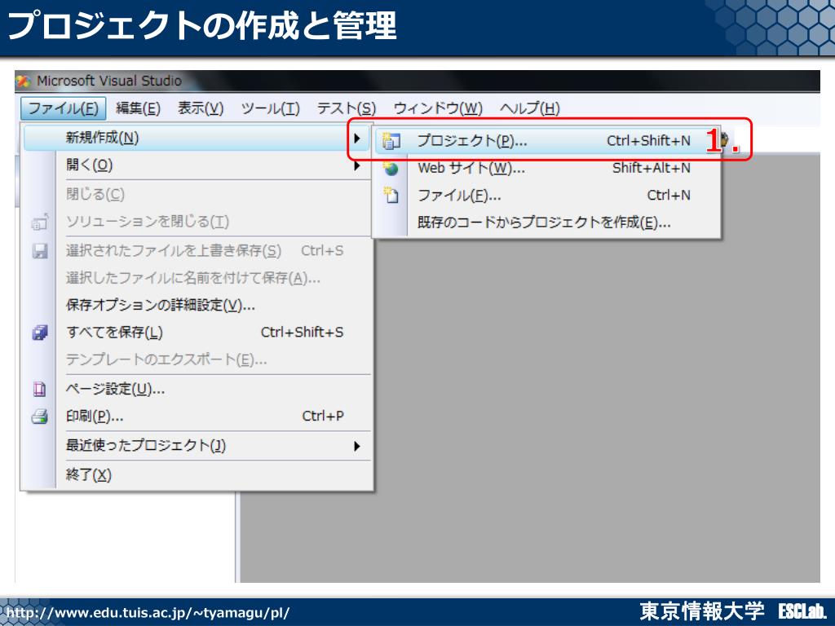Select 新規作成(N) menu entry
Screen dimensions: 835x626
click(x=197, y=138)
